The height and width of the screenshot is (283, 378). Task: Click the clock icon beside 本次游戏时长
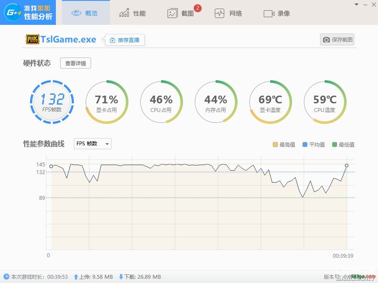pyautogui.click(x=6, y=277)
